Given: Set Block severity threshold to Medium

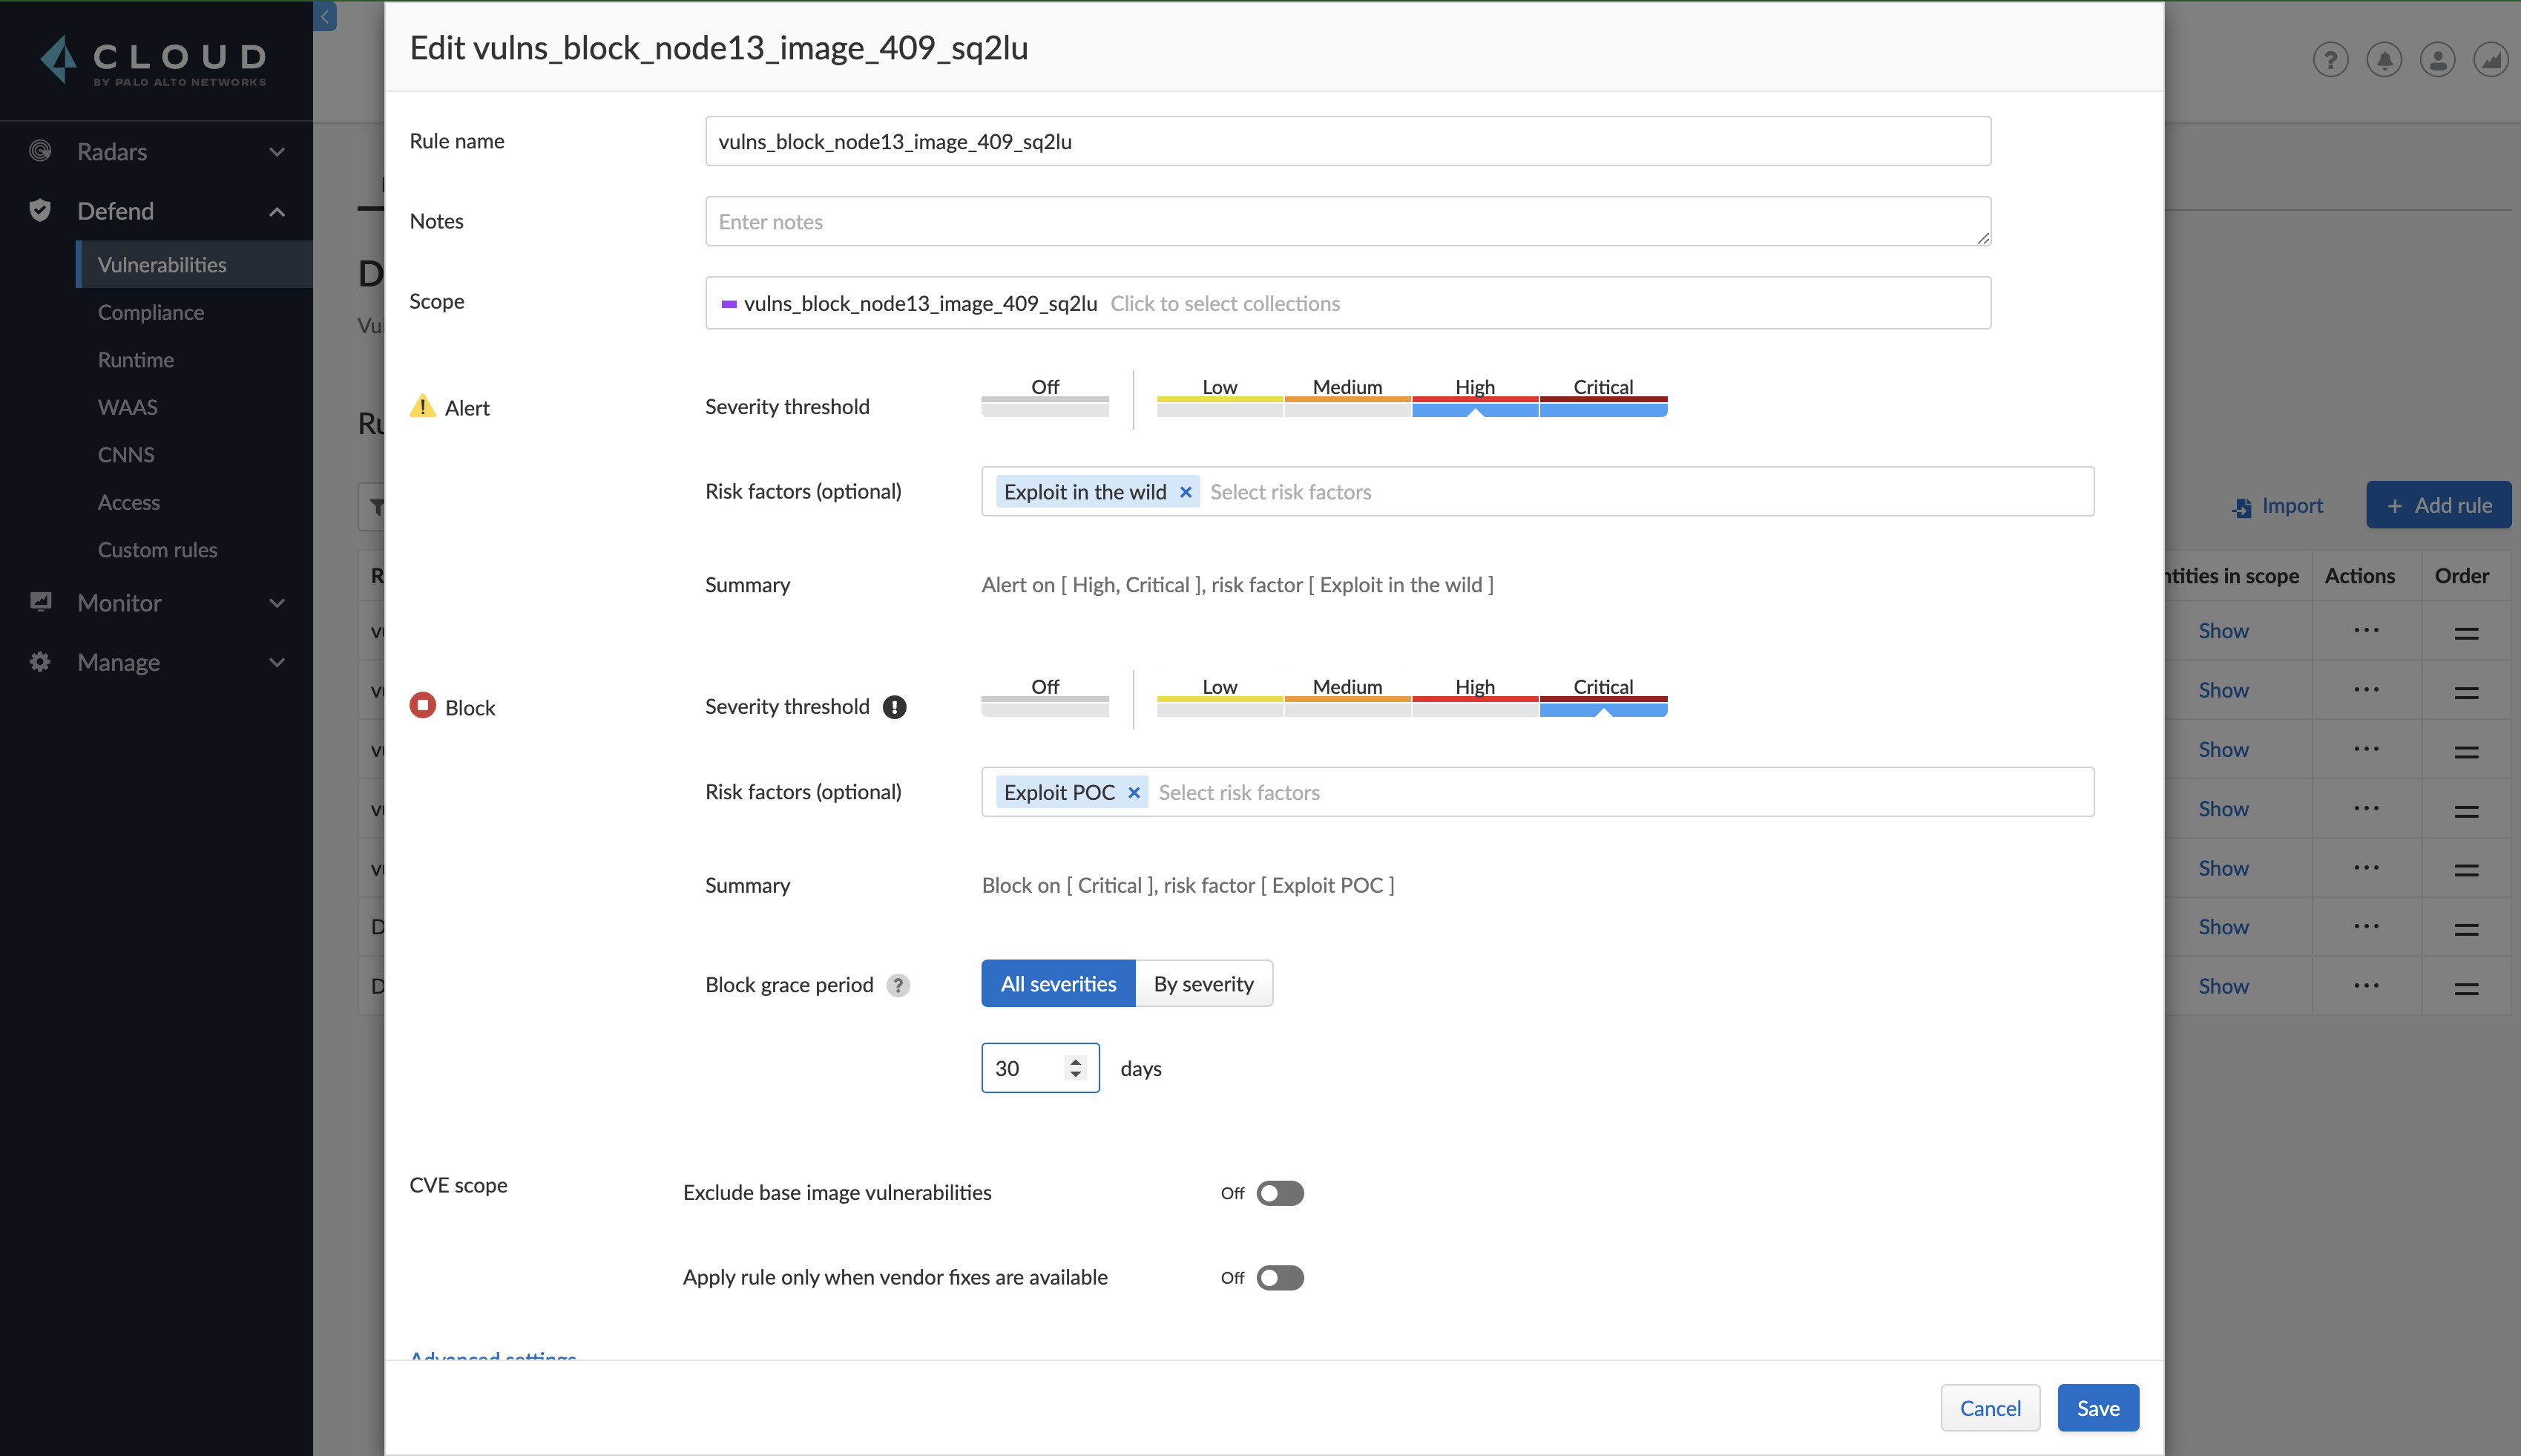Looking at the screenshot, I should [1347, 696].
